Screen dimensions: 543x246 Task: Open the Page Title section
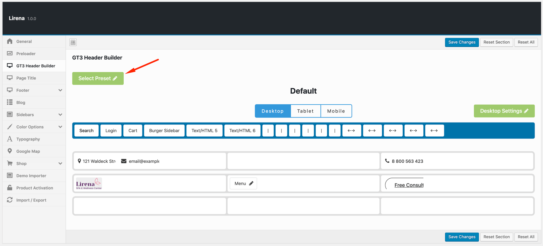tap(34, 78)
